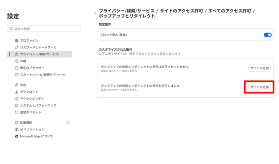Add a site to the allowed popups list
The height and width of the screenshot is (164, 279).
259,87
